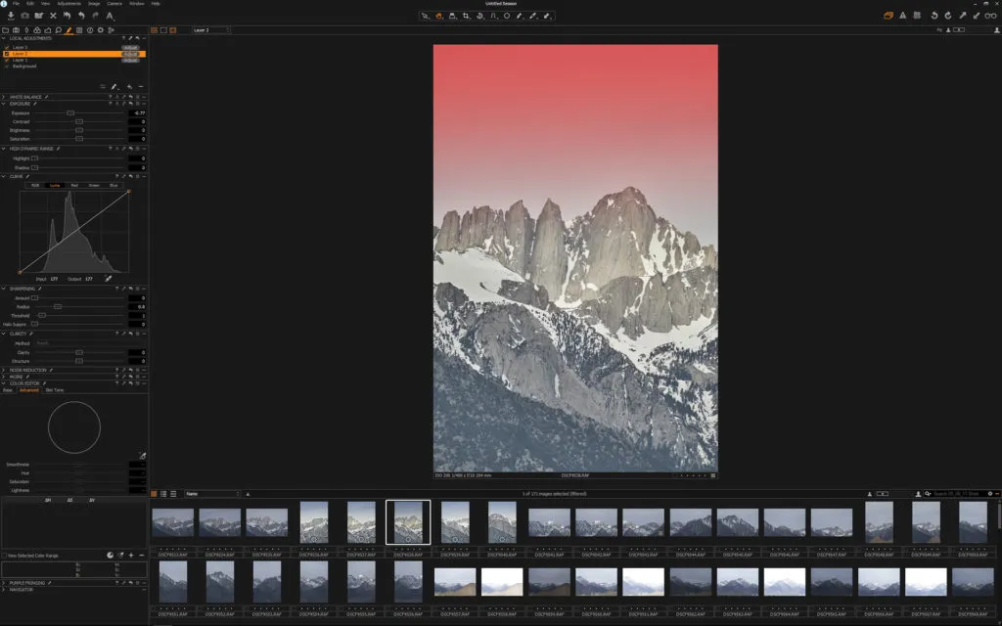The height and width of the screenshot is (626, 1002).
Task: Click the Saturation slider in Exposure panel
Action: [79, 138]
